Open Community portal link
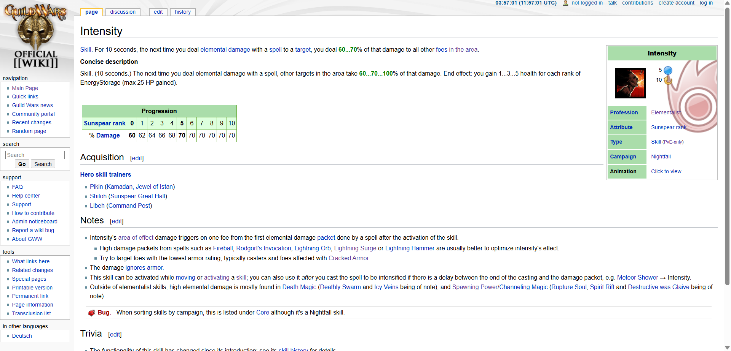 [x=33, y=114]
